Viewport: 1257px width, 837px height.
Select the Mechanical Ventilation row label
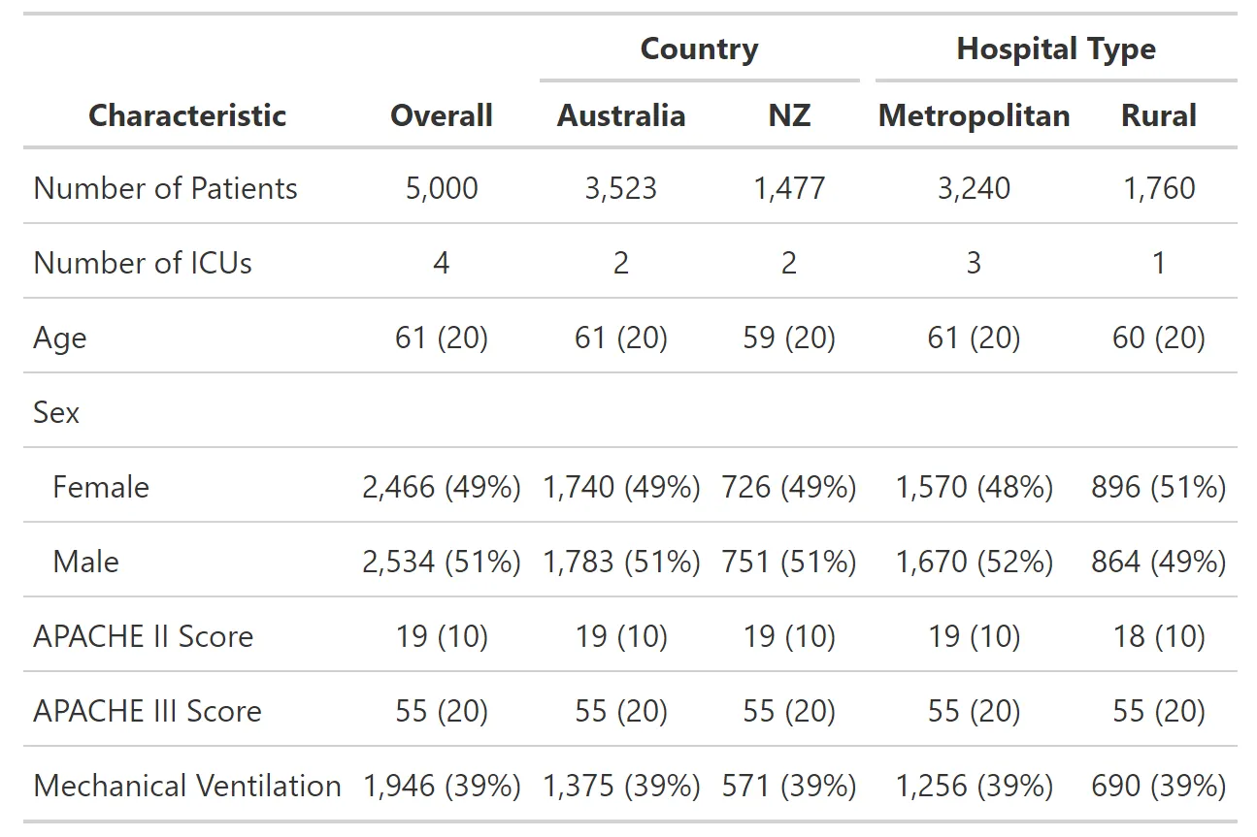(187, 786)
